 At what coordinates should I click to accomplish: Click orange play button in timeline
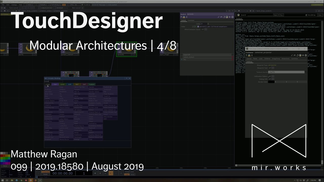pos(111,173)
